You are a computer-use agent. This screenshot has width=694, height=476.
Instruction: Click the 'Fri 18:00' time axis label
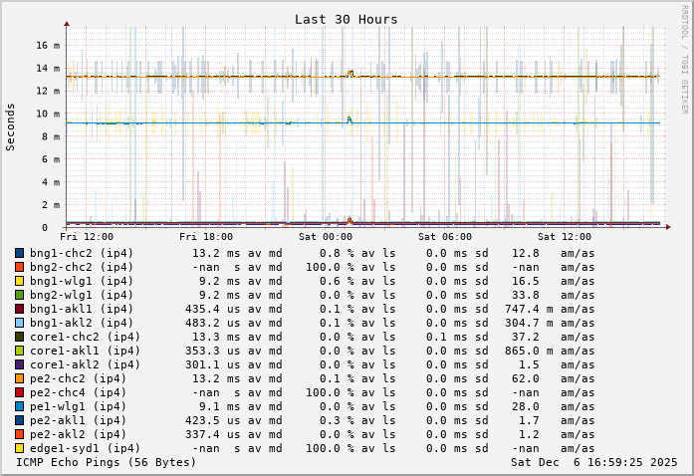click(206, 237)
